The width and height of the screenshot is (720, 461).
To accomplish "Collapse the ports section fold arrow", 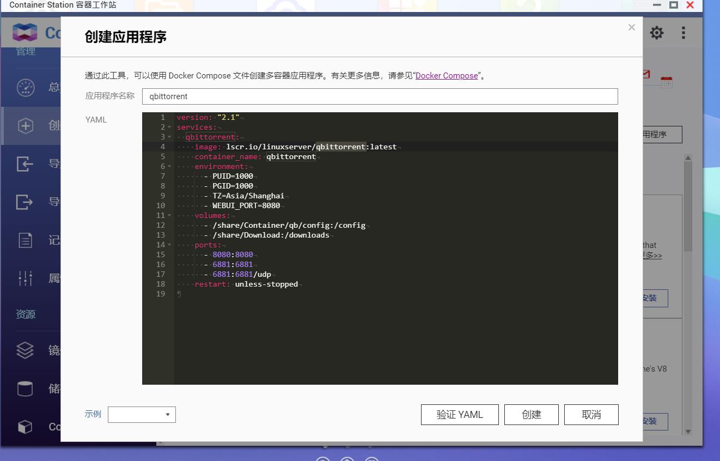I will pos(168,245).
